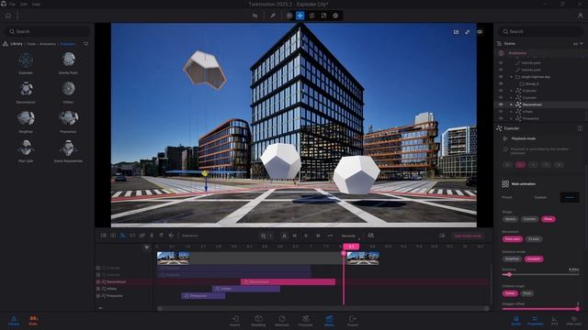
Task: Jump to previous keyframe in timeline
Action: tap(294, 236)
